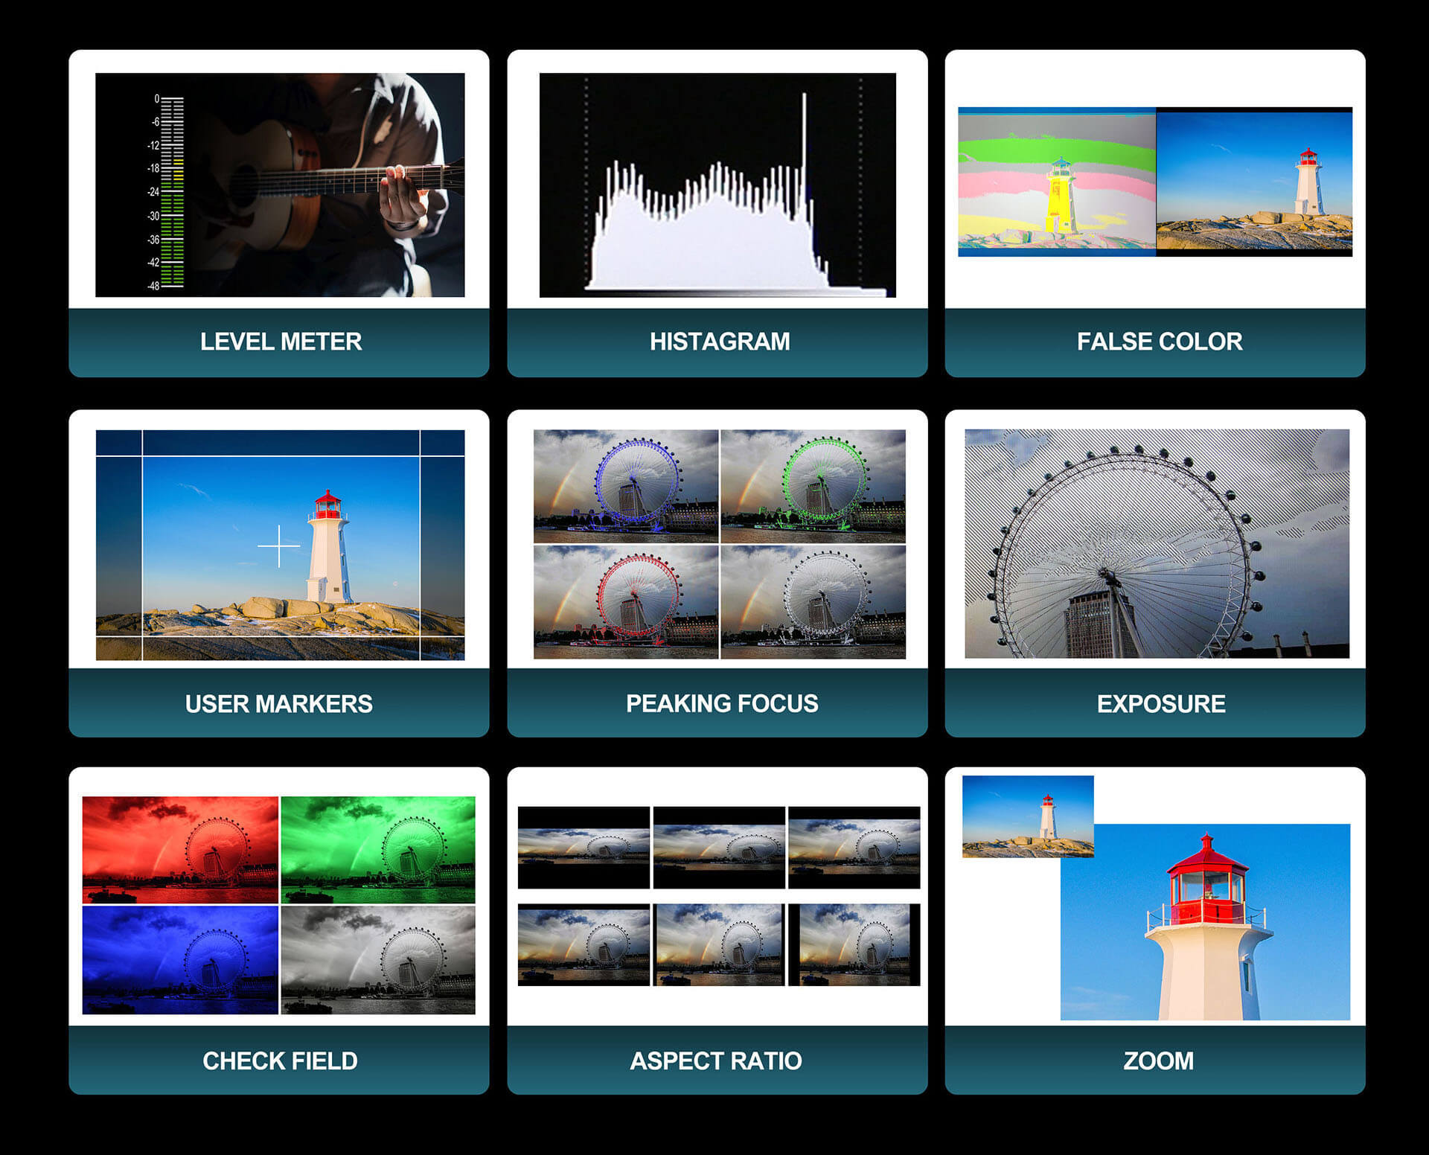This screenshot has width=1429, height=1155.
Task: Select the CHECK FIELD label
Action: point(280,1060)
